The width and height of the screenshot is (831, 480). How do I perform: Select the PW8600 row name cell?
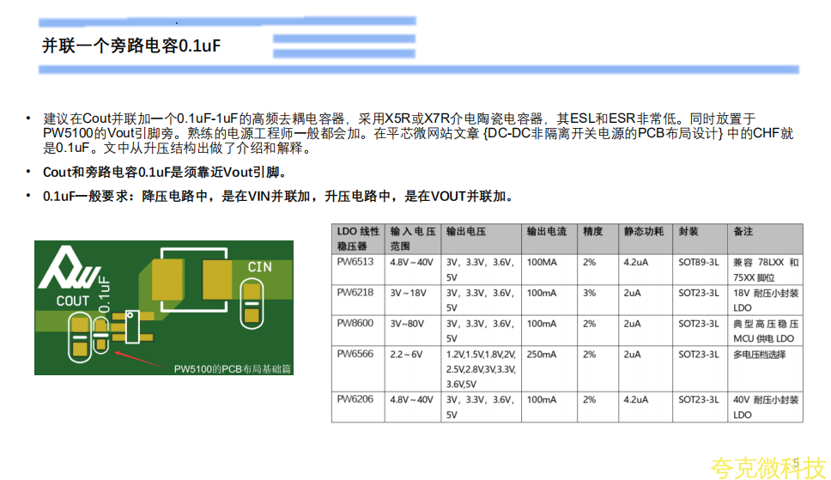(x=355, y=324)
